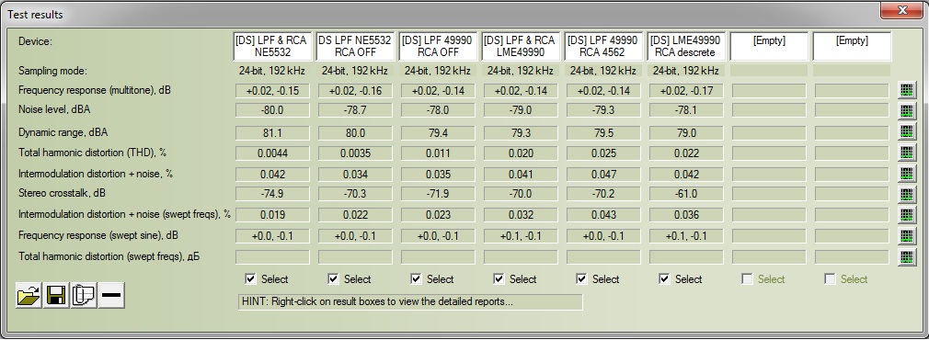This screenshot has width=929, height=340.
Task: Click frequency response value +0.02, -0.15
Action: pyautogui.click(x=272, y=91)
